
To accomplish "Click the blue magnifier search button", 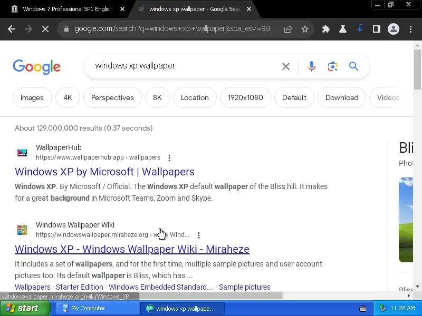I will tap(353, 66).
